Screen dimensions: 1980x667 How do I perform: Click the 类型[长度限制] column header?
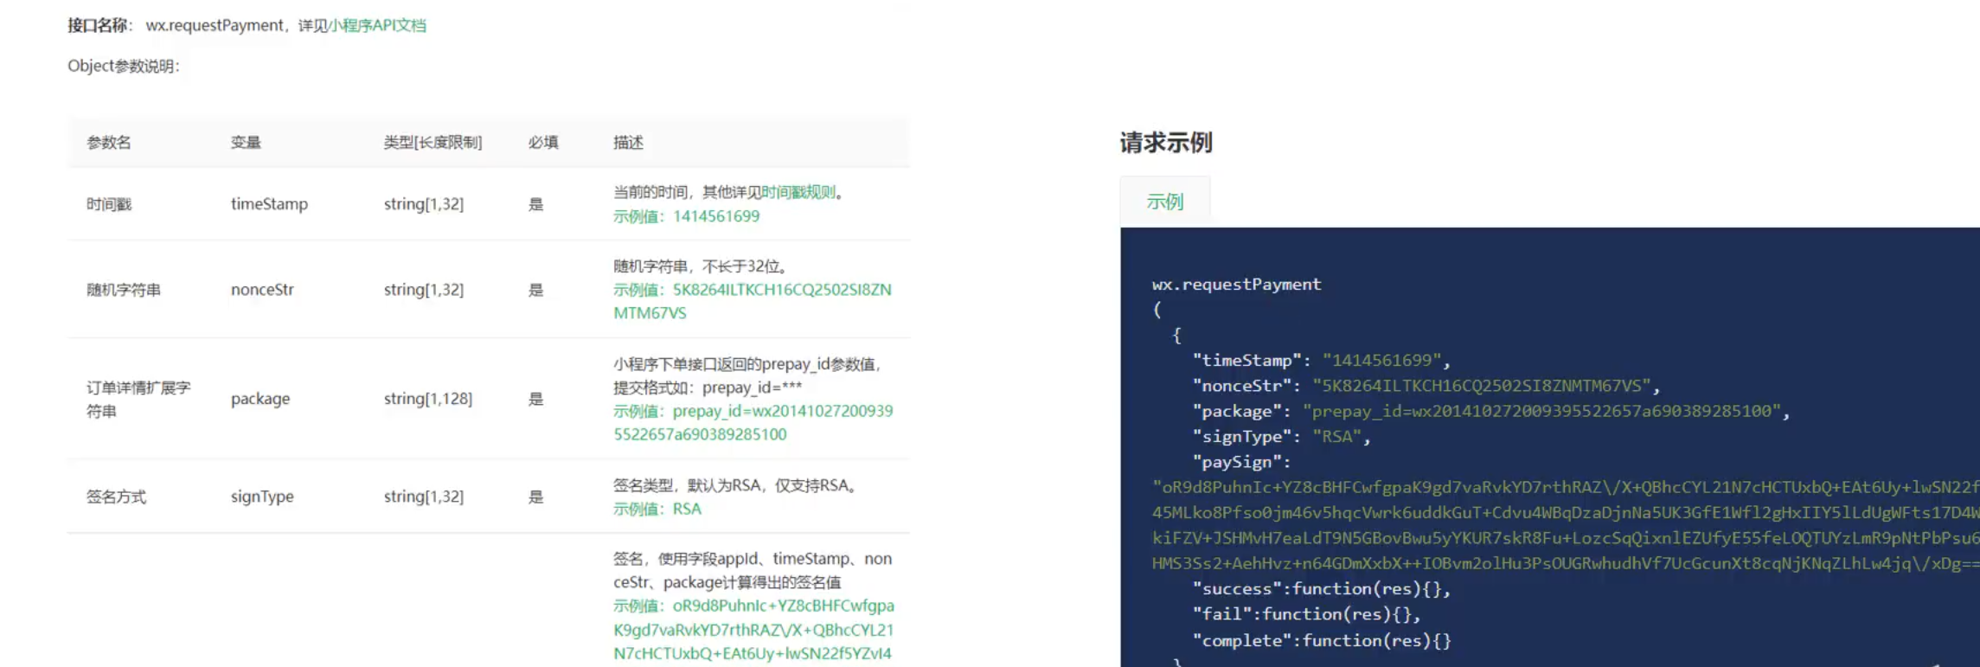point(433,143)
